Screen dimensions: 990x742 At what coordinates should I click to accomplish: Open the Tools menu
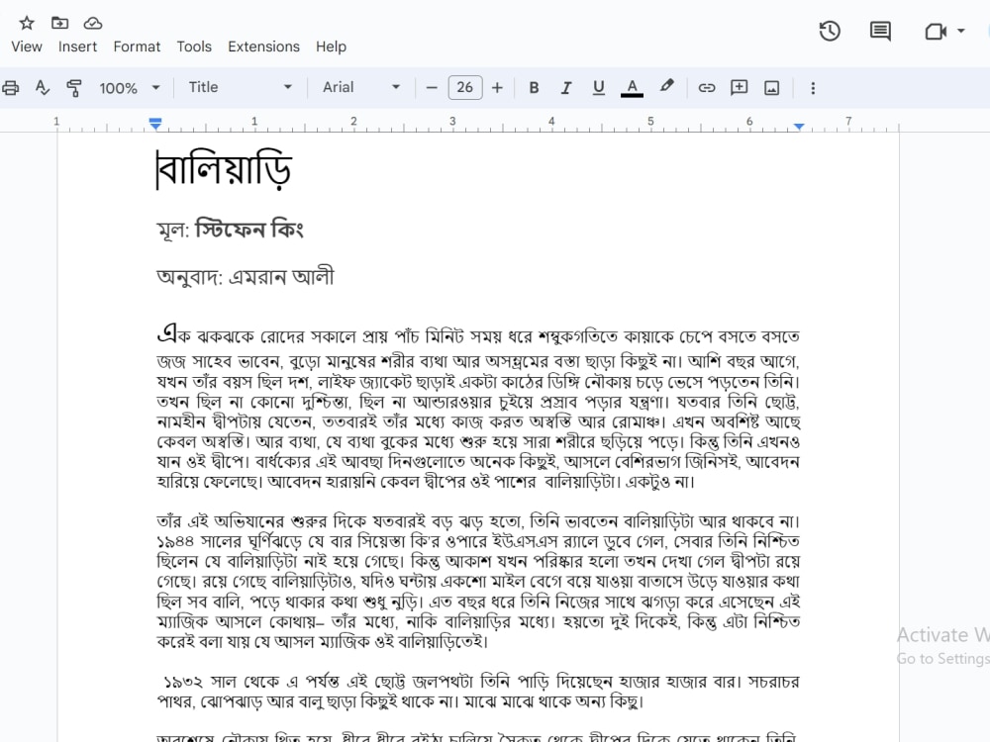click(194, 46)
